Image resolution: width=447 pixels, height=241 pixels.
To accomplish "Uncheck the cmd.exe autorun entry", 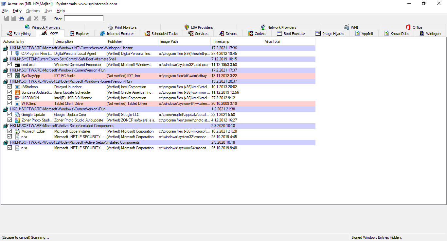I will (10, 64).
